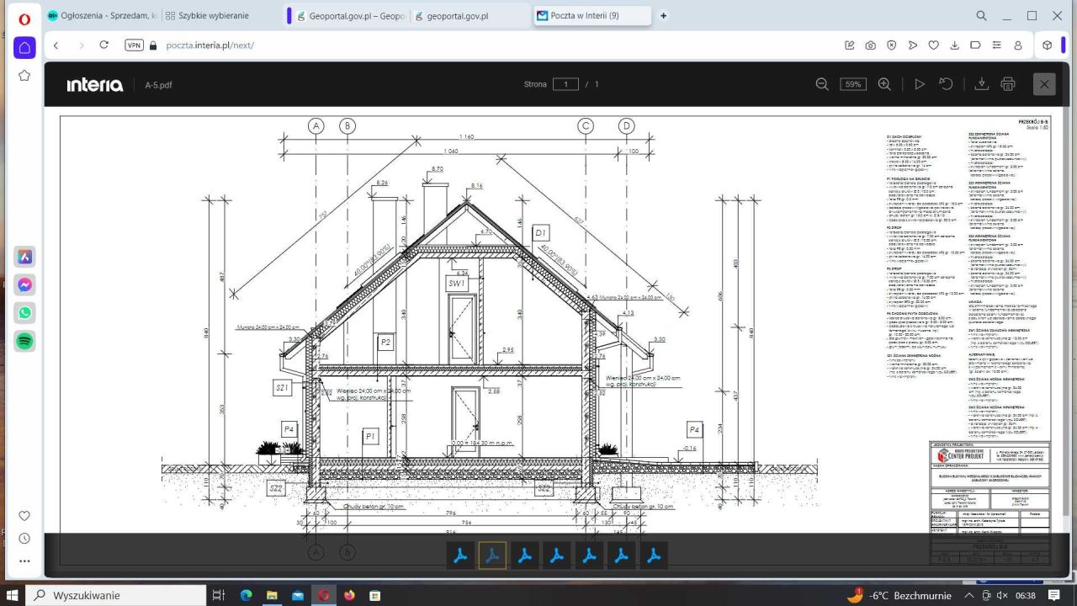Click the Windows search box Wyszukiwanie

[x=118, y=595]
